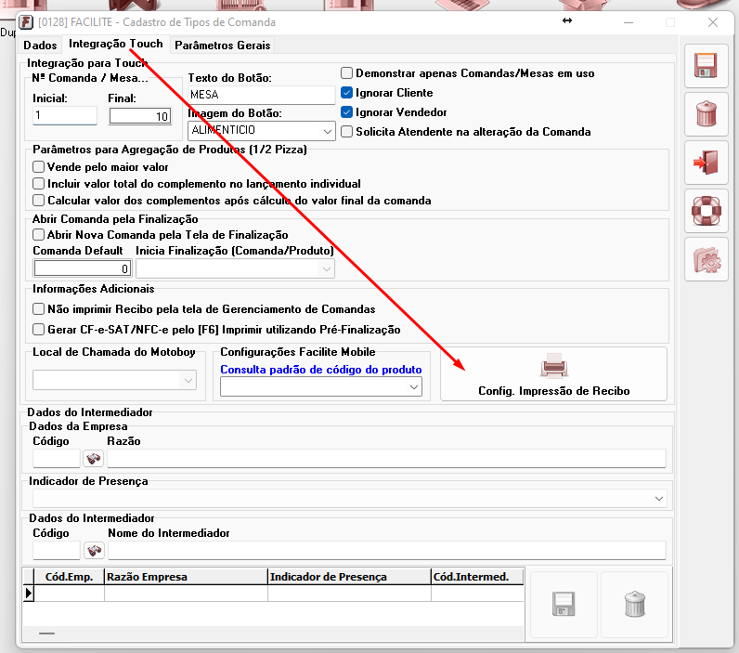Minimize the FACILITE window
739x653 pixels.
(x=629, y=22)
